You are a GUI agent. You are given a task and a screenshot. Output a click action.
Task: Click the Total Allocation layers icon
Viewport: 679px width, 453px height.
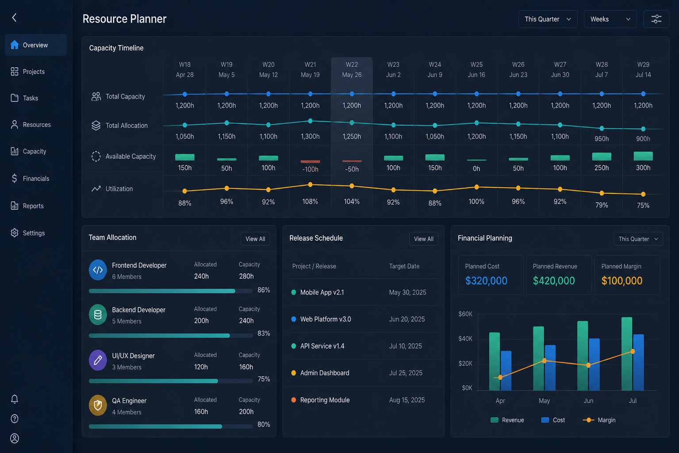coord(96,126)
